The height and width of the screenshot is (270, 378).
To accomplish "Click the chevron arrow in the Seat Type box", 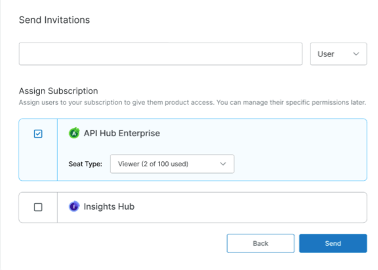I will 223,164.
